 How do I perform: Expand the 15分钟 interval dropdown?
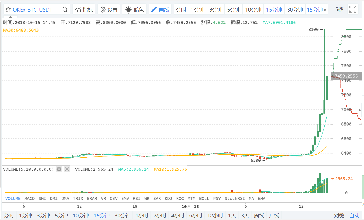pos(317,10)
